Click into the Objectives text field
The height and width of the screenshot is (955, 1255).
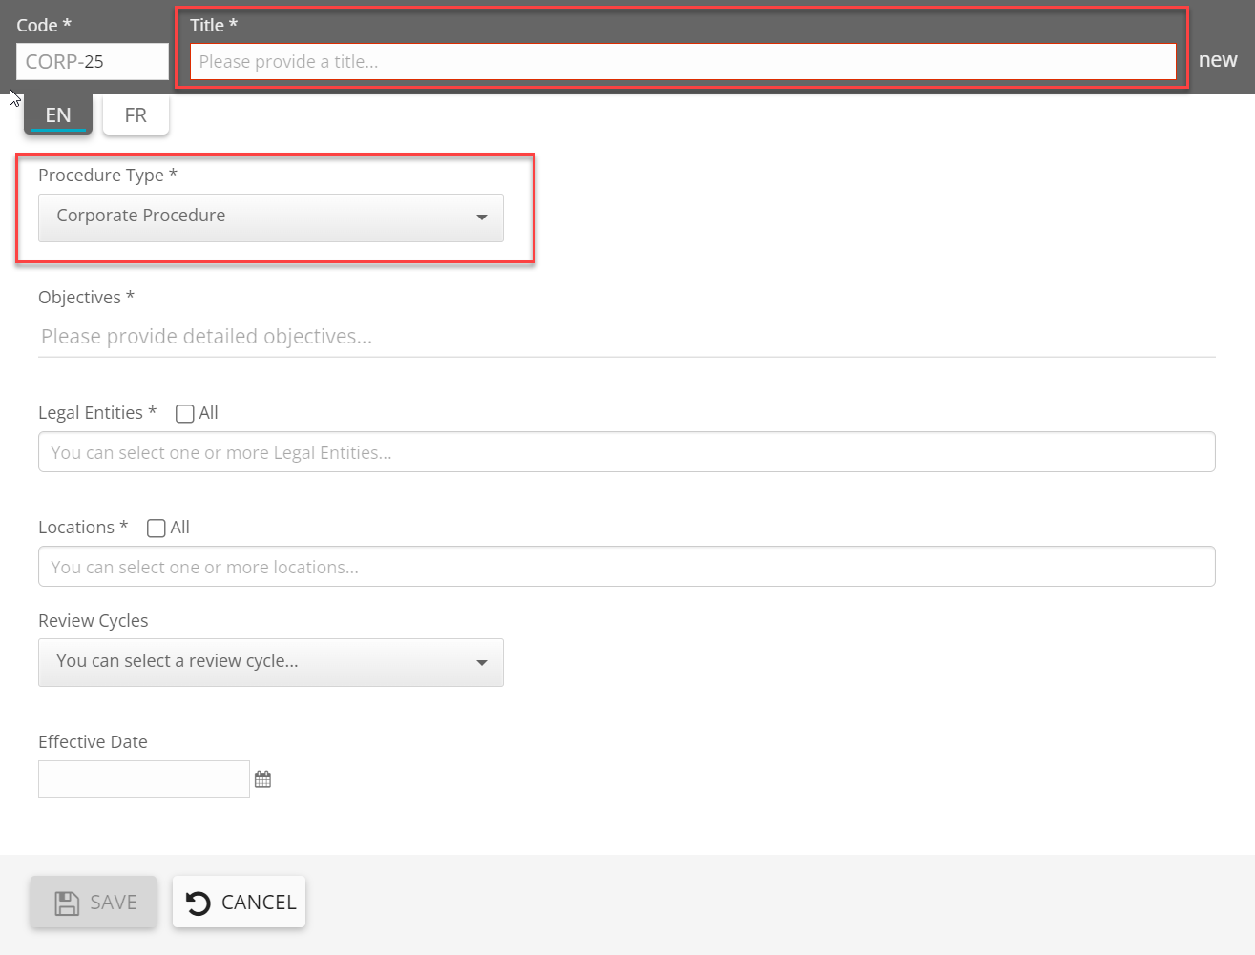[626, 337]
